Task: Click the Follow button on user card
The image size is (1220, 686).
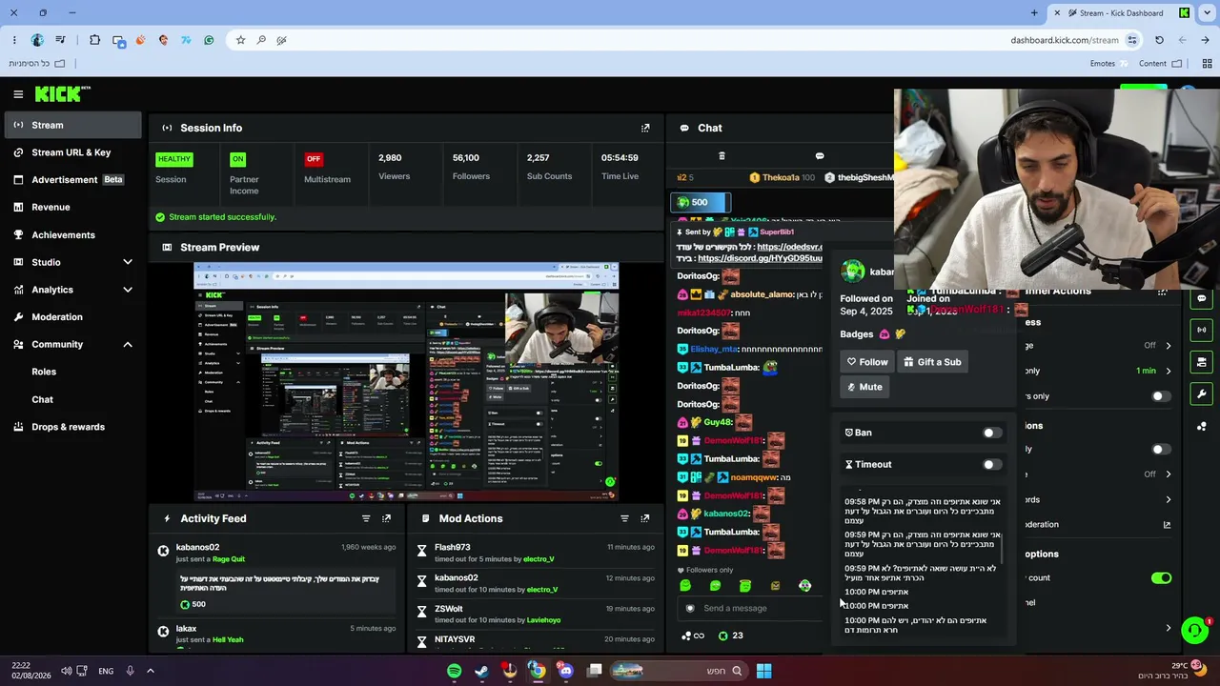Action: click(867, 362)
